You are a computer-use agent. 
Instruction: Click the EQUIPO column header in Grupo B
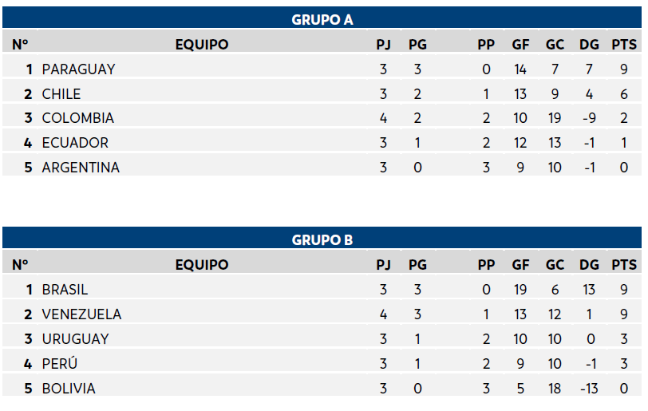tap(202, 265)
